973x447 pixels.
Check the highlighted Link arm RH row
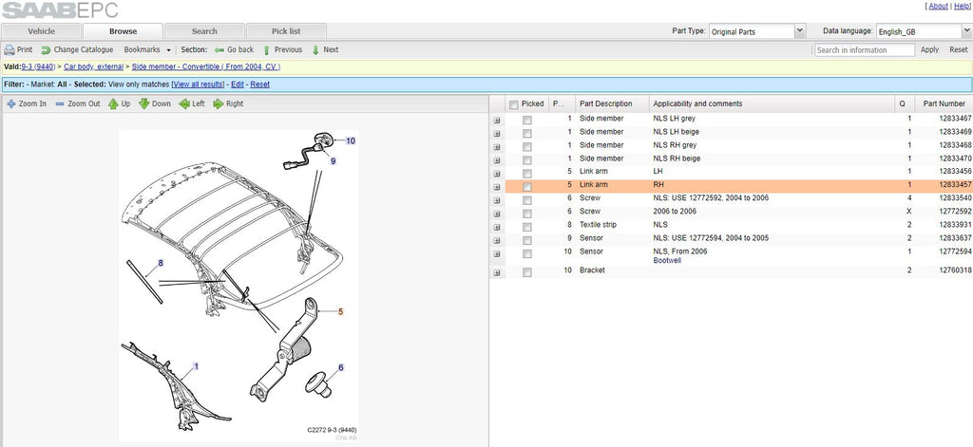pos(526,187)
